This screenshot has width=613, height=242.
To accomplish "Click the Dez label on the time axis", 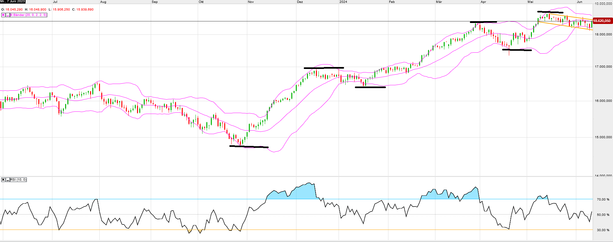I will click(x=300, y=2).
